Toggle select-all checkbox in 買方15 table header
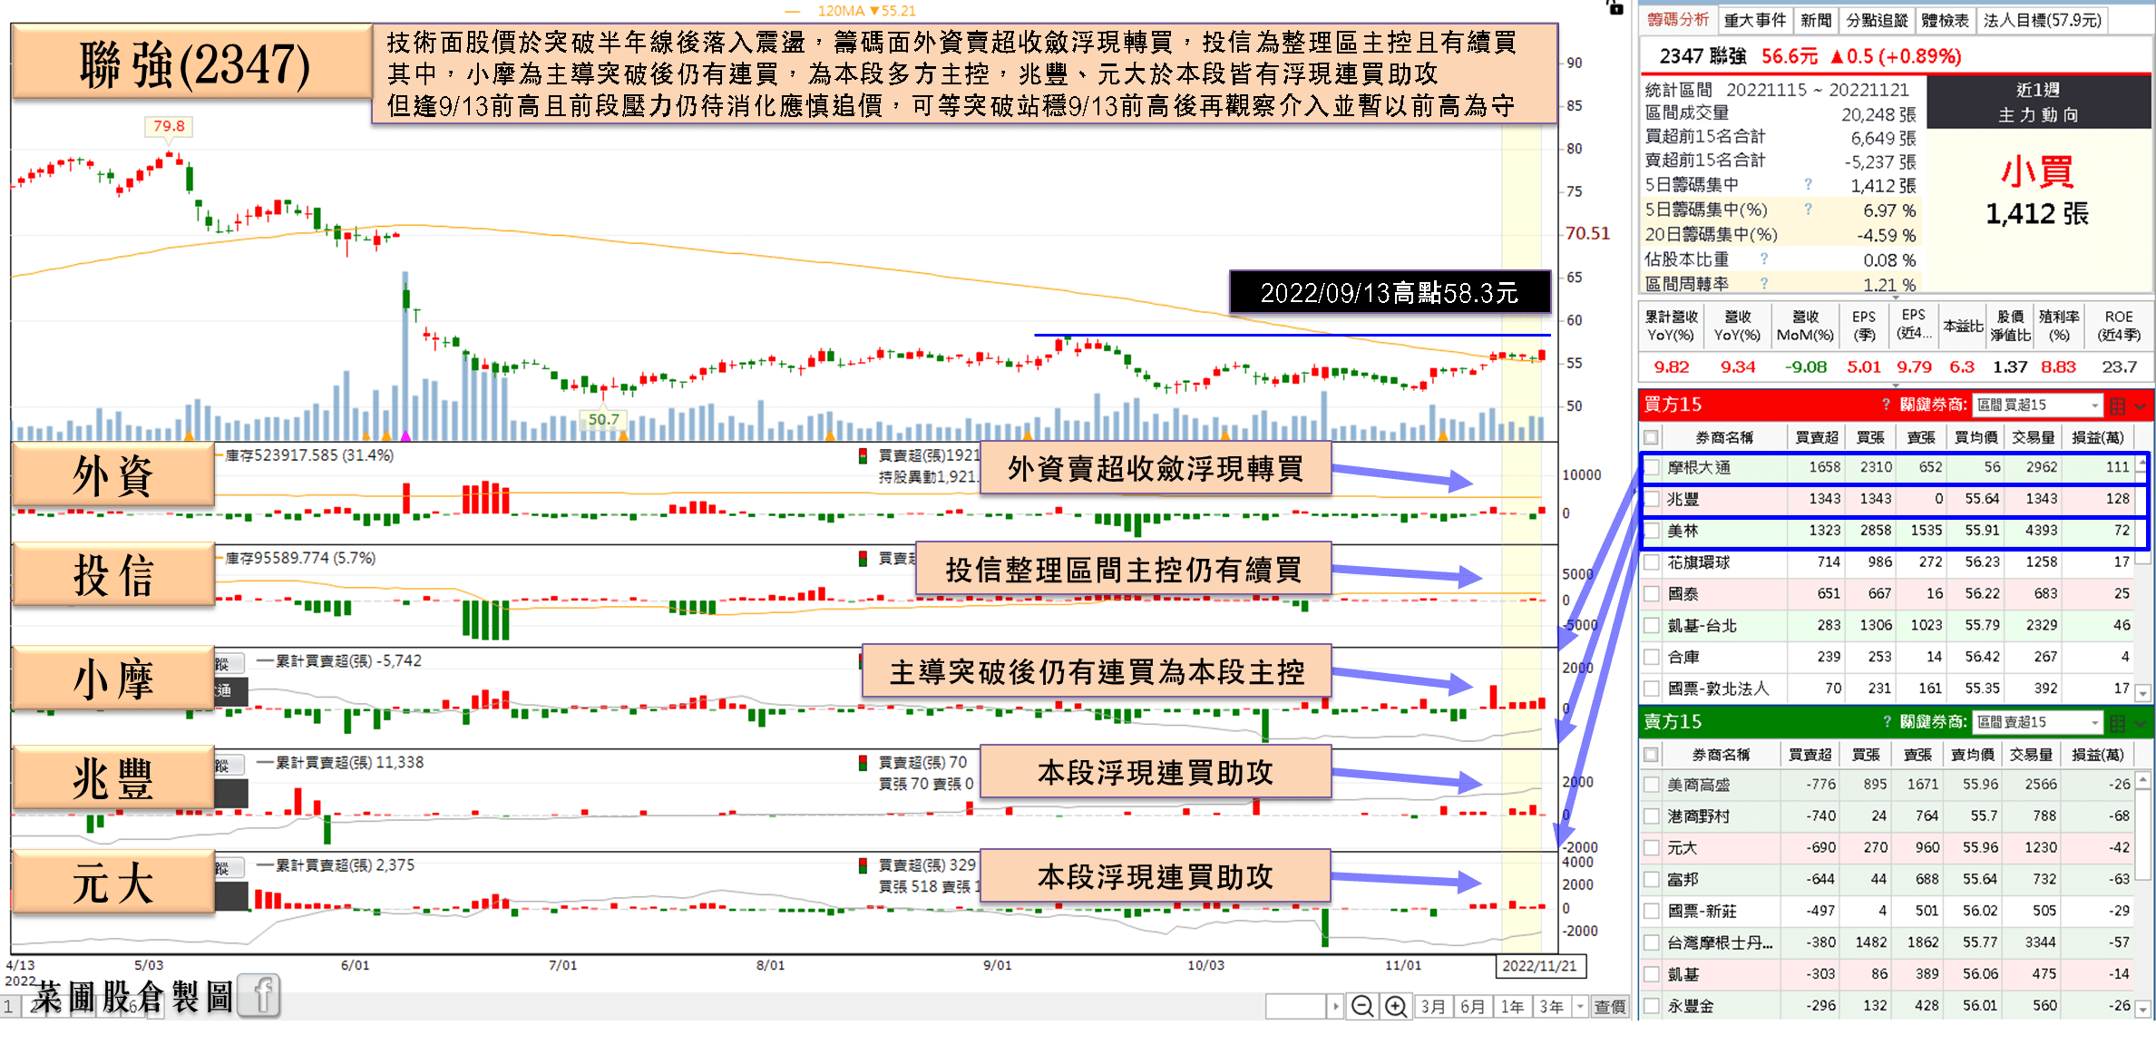The image size is (2156, 1045). [1652, 437]
